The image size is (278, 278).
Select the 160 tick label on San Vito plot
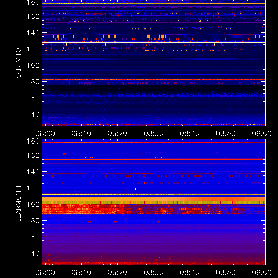(33, 16)
